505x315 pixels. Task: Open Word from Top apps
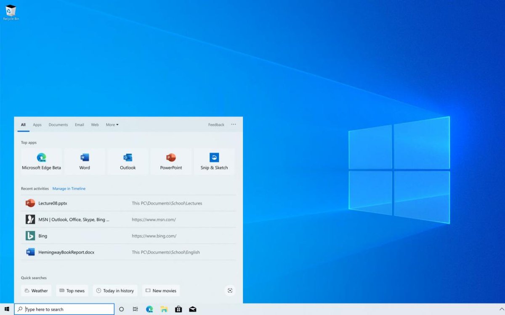tap(84, 161)
